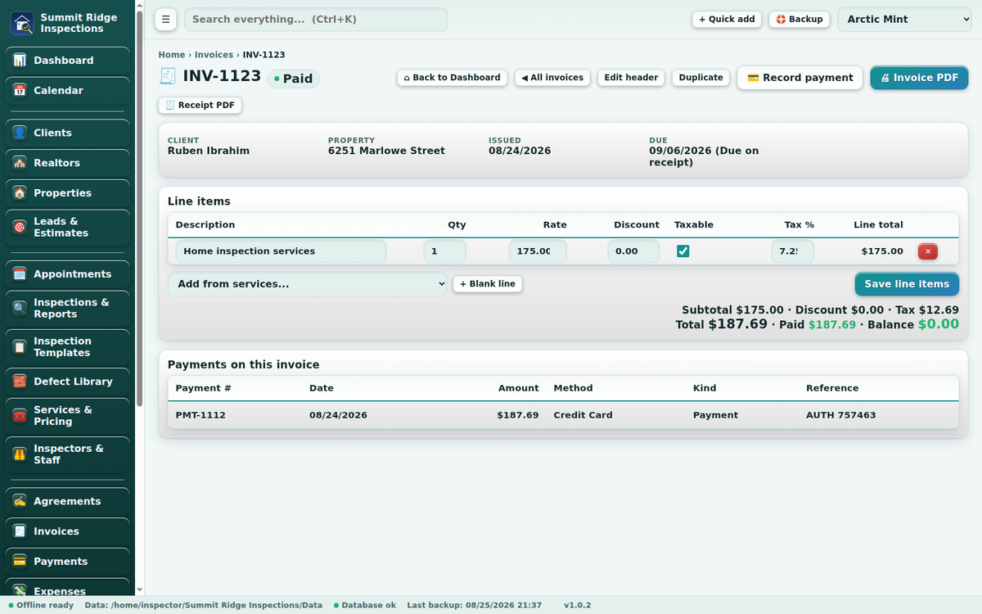
Task: Open the Agreements sidebar icon
Action: coord(20,501)
